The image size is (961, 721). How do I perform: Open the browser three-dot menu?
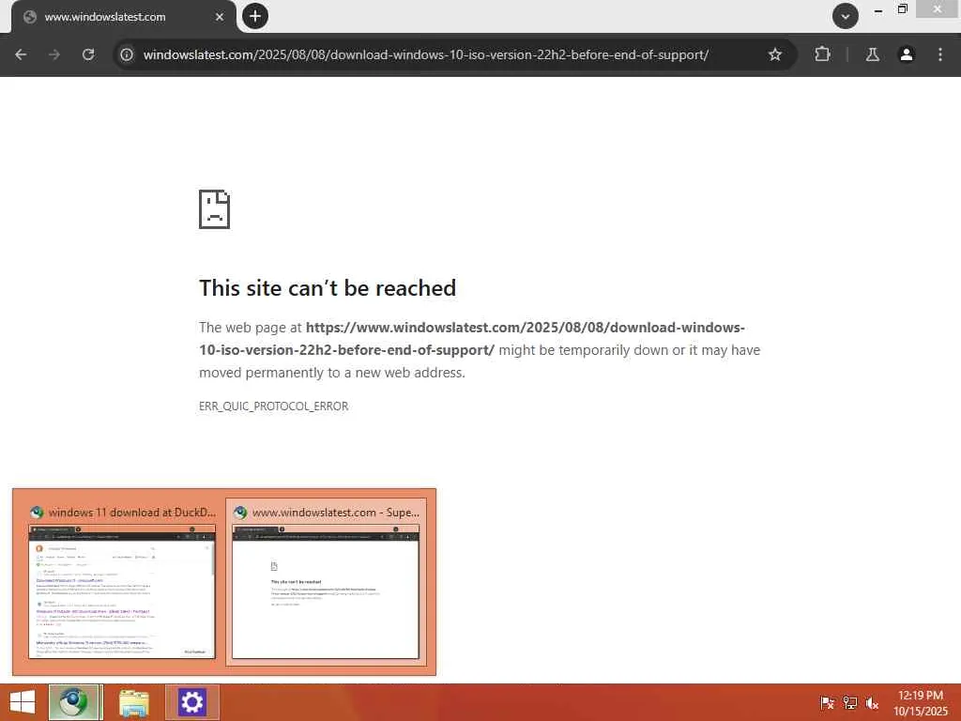click(940, 54)
